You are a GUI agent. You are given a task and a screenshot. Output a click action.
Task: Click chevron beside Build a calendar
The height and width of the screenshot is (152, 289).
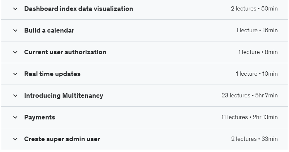(x=15, y=30)
